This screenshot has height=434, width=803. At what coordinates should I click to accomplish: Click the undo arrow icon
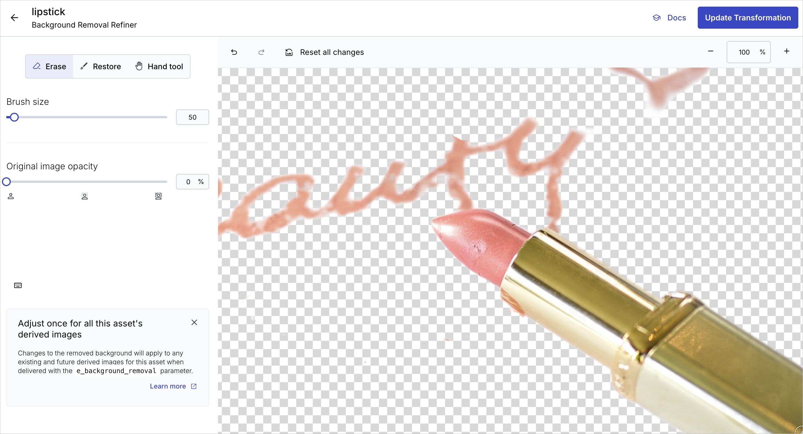click(x=234, y=52)
